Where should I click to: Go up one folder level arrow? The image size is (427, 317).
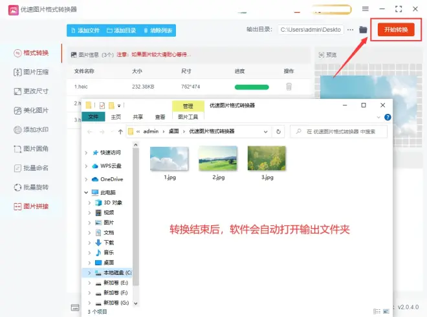(x=120, y=132)
